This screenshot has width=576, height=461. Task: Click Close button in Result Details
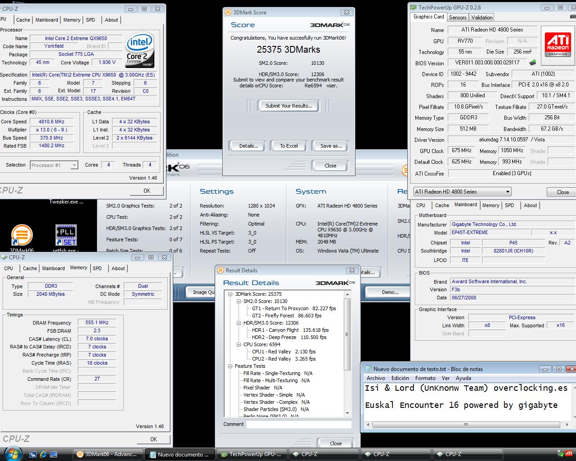pyautogui.click(x=336, y=443)
